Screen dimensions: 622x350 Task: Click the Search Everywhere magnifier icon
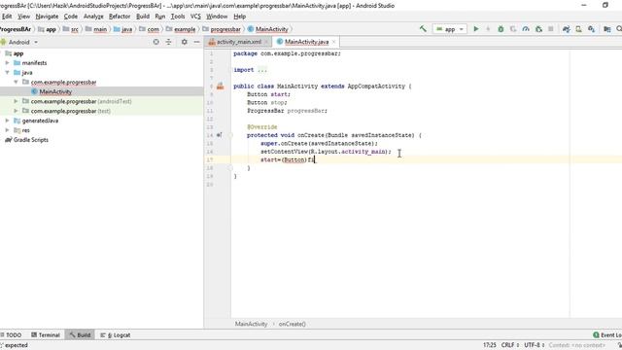[619, 29]
